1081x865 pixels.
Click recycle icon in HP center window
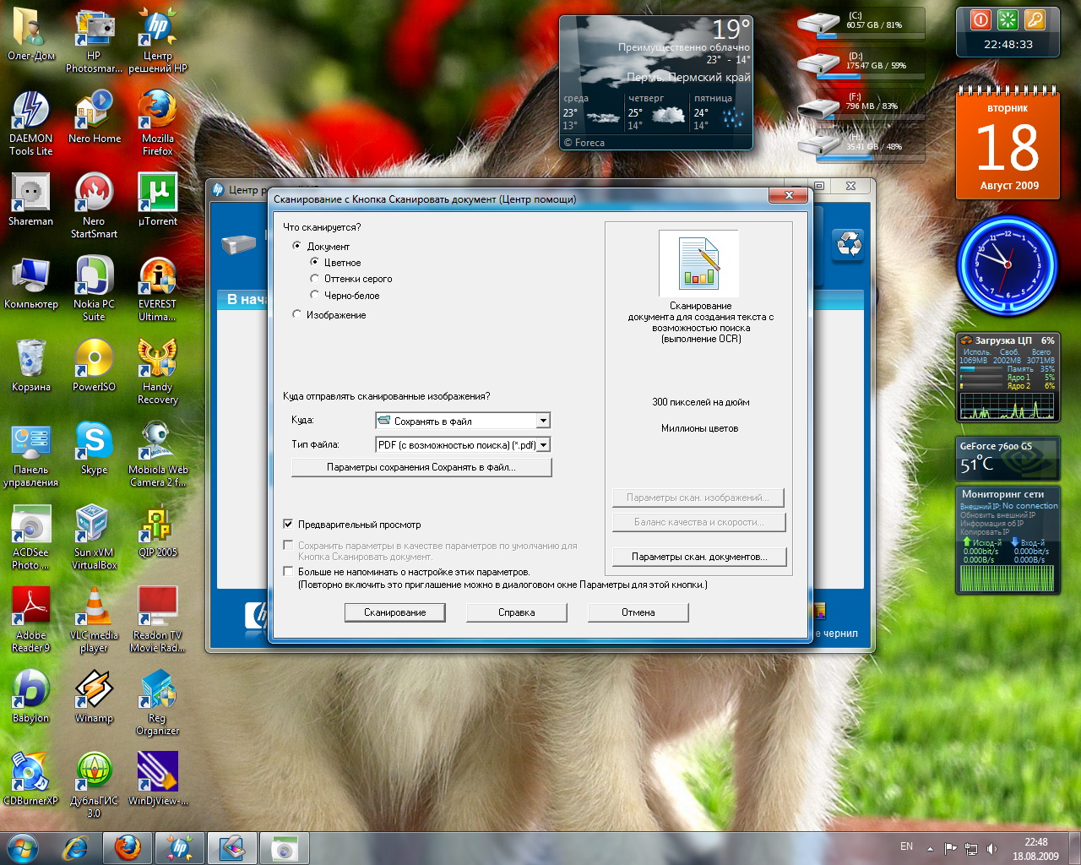[x=848, y=245]
